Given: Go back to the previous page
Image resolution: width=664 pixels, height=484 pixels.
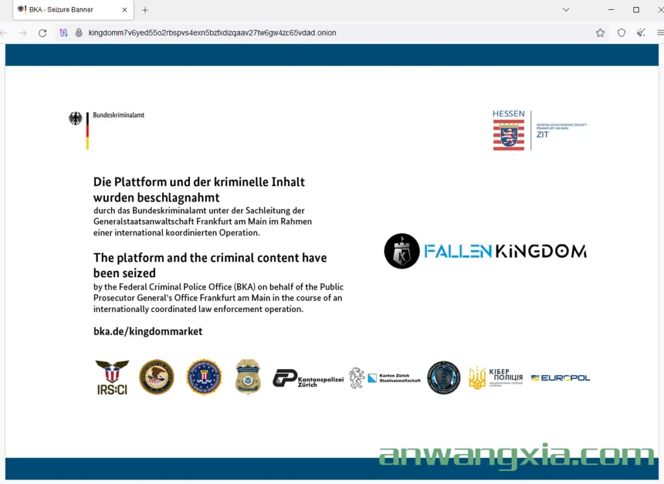Looking at the screenshot, I should [4, 33].
